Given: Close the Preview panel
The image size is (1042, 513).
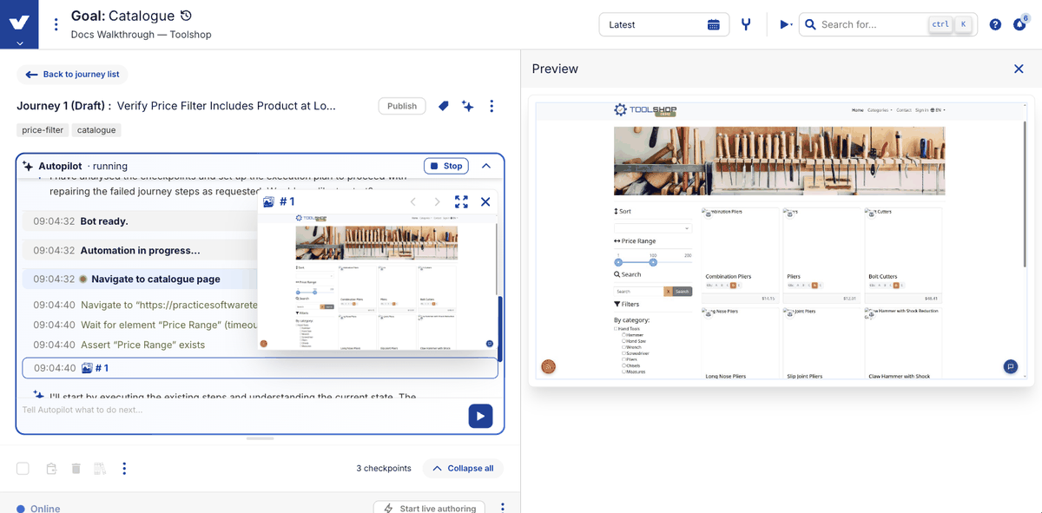Looking at the screenshot, I should [x=1019, y=69].
